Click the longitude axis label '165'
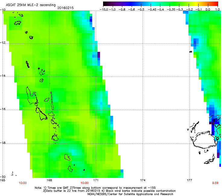223x196 pixels. coord(2,180)
